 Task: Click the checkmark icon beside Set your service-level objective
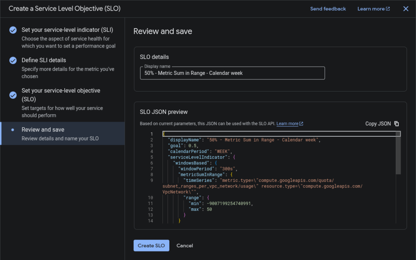13,95
